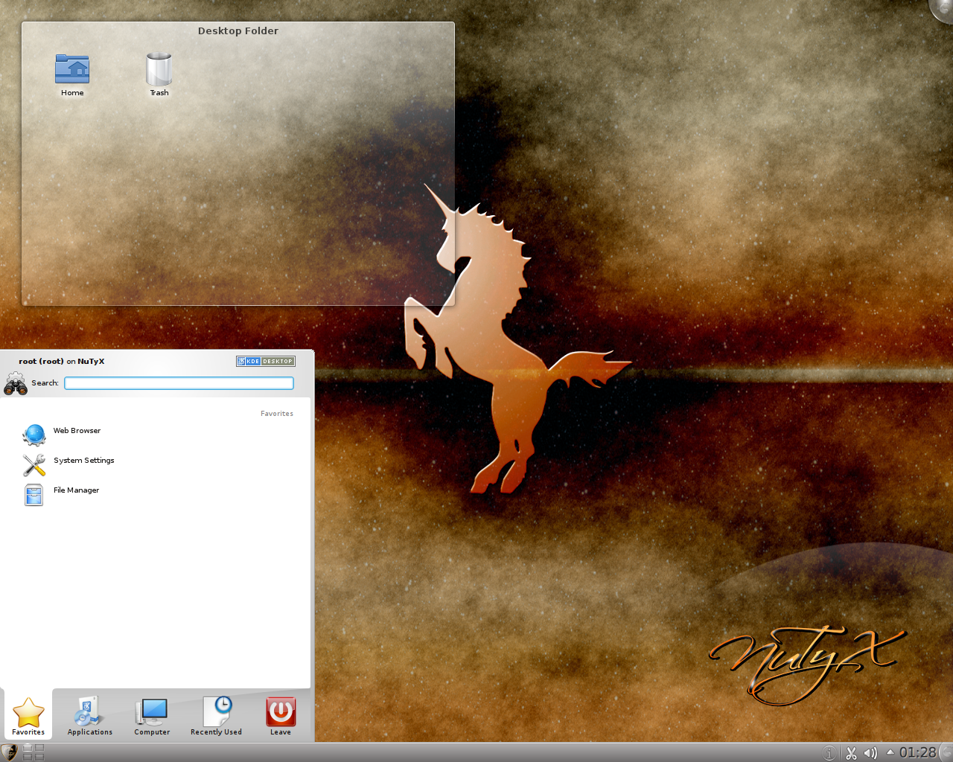Switch to the second virtual desktop in pager
The image size is (953, 762).
pyautogui.click(x=39, y=748)
